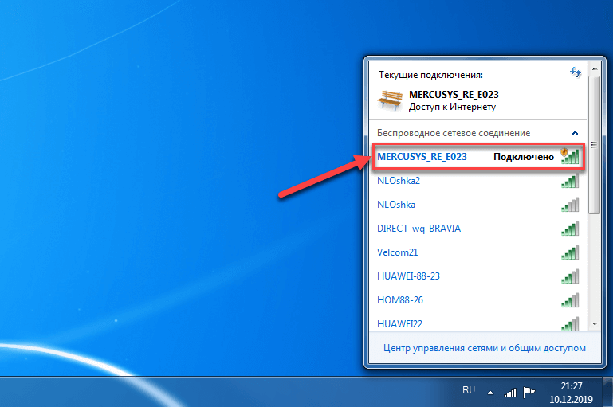Open Network and Sharing Center link
The width and height of the screenshot is (613, 407).
[484, 348]
